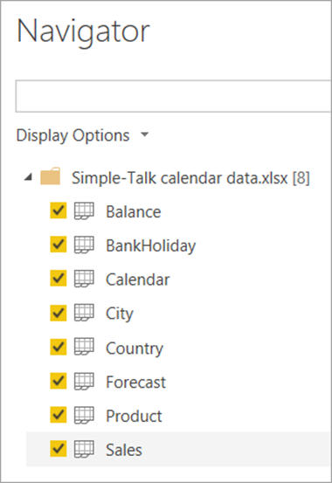Toggle the Forecast checkbox off
332x483 pixels.
59,381
